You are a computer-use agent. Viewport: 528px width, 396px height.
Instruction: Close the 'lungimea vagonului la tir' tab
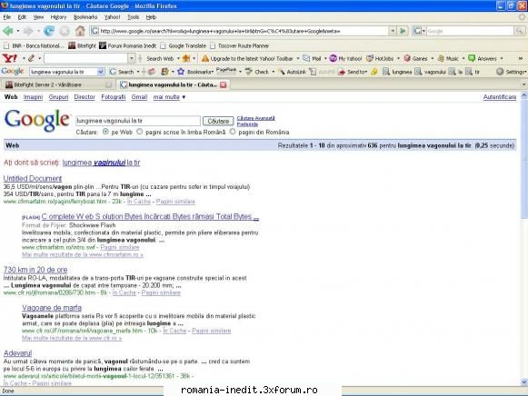point(223,84)
